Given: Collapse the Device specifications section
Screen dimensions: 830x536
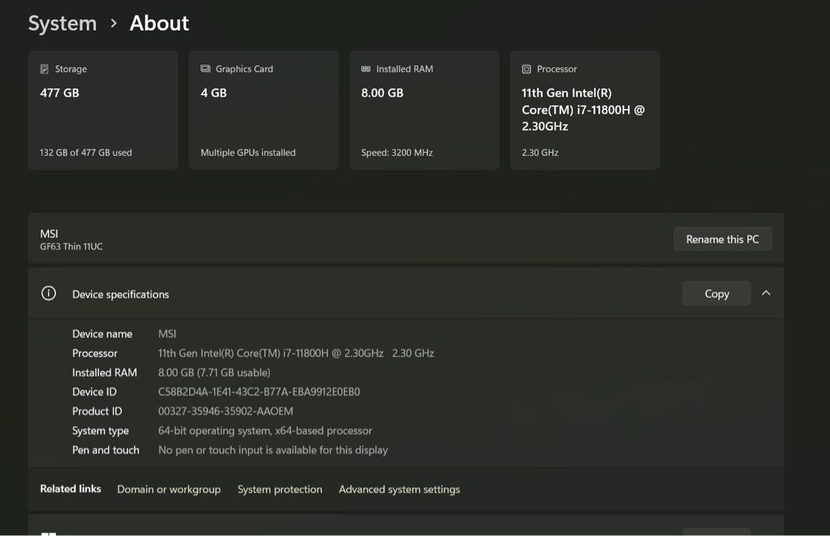Looking at the screenshot, I should (x=766, y=293).
